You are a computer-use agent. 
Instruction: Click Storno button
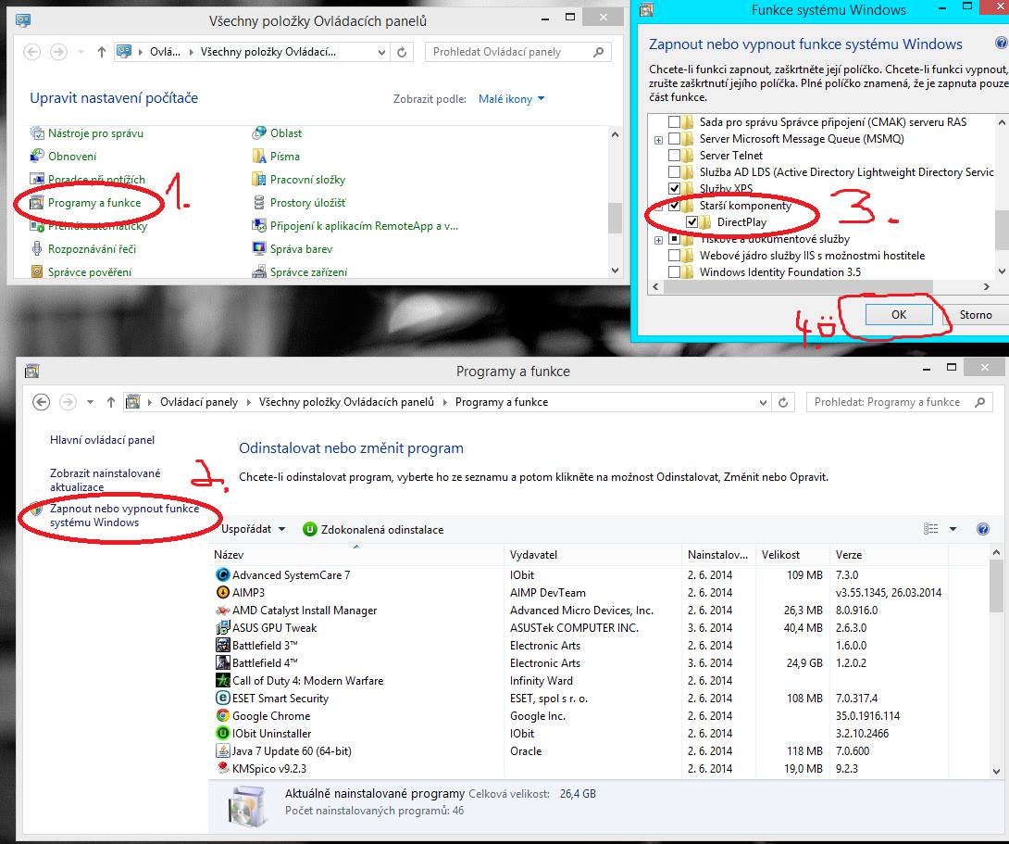(976, 315)
